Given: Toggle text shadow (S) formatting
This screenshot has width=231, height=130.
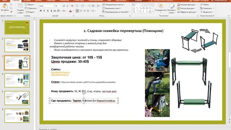Looking at the screenshot, I should pos(51,11).
